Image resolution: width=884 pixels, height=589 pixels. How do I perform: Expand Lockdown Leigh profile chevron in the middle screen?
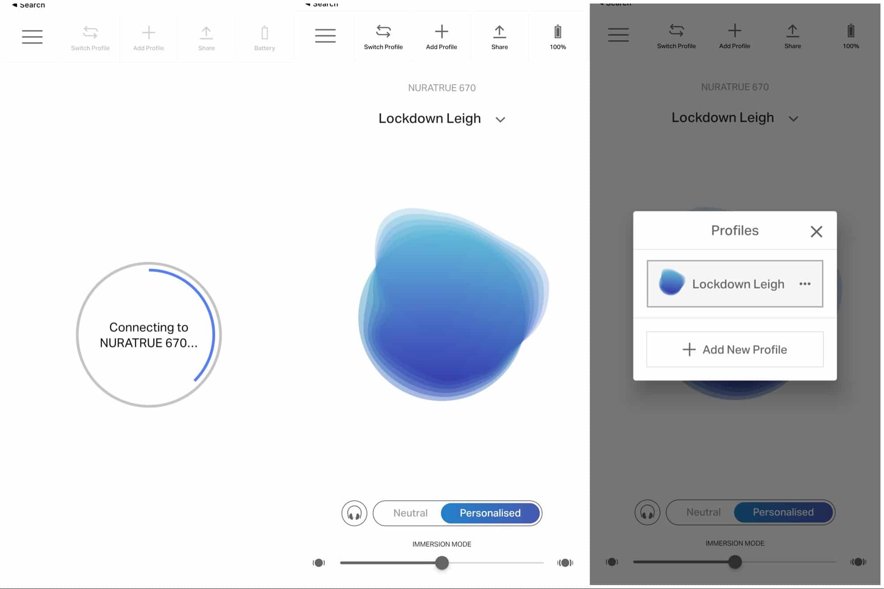(500, 120)
